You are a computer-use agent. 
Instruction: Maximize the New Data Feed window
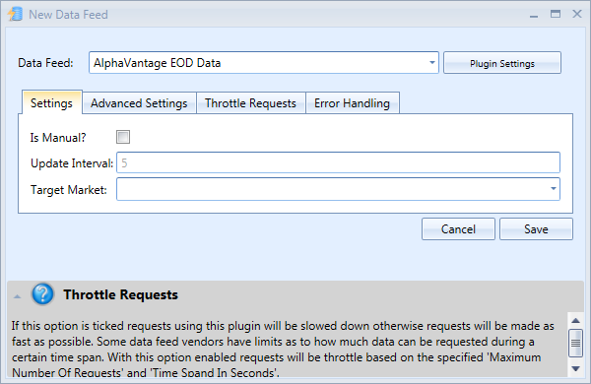pyautogui.click(x=556, y=15)
